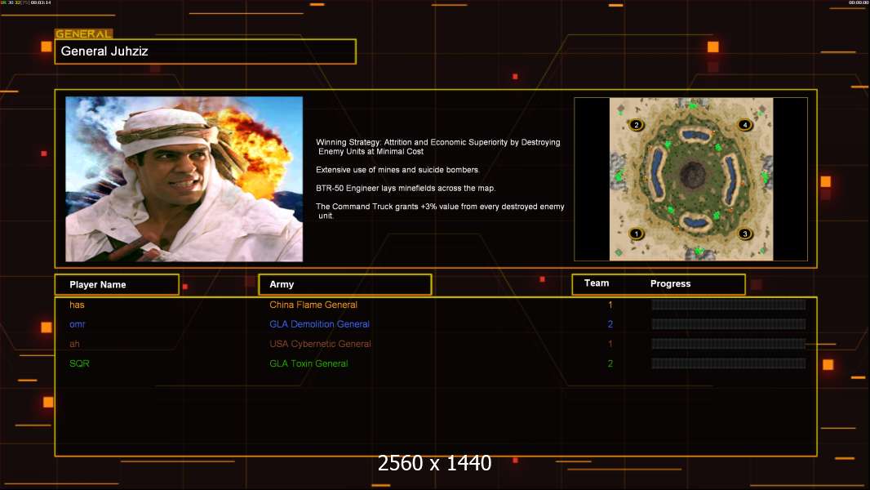Click the progress bar for player SQR
Viewport: 870px width, 490px height.
click(x=729, y=363)
